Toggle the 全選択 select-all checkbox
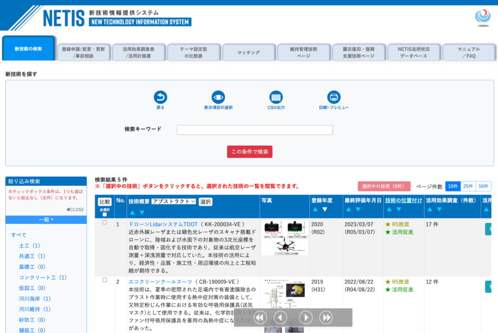Viewport: 498px width, 333px height. coord(105,215)
